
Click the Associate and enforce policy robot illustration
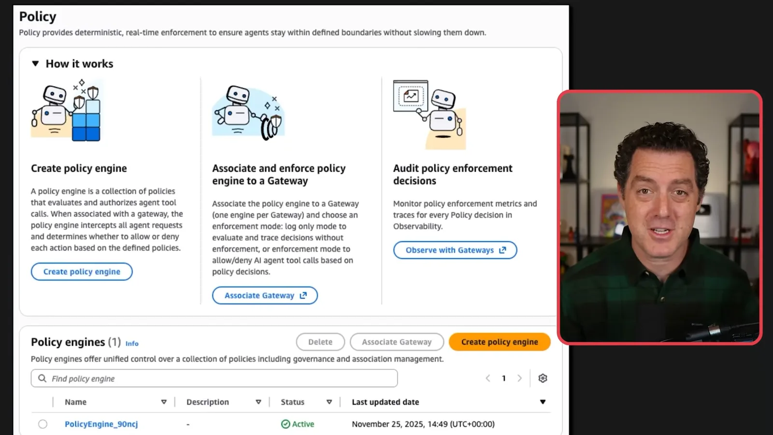pos(248,113)
